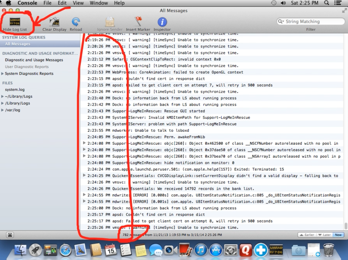The width and height of the screenshot is (348, 260).
Task: Reload the log with the Reload icon
Action: [76, 22]
